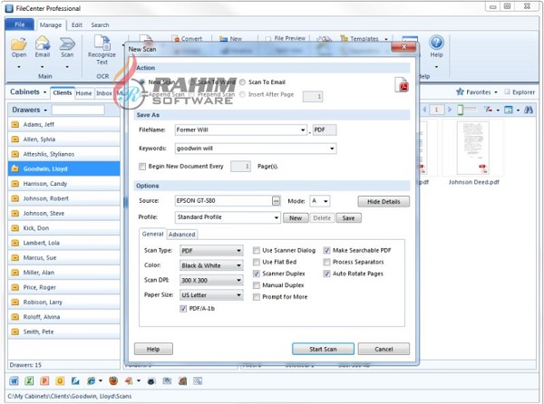Image resolution: width=544 pixels, height=404 pixels.
Task: Click the filter funnel icon in file toolbar
Action: [489, 110]
